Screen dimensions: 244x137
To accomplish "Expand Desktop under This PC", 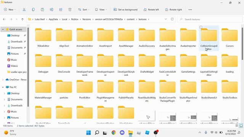I will [4, 93].
